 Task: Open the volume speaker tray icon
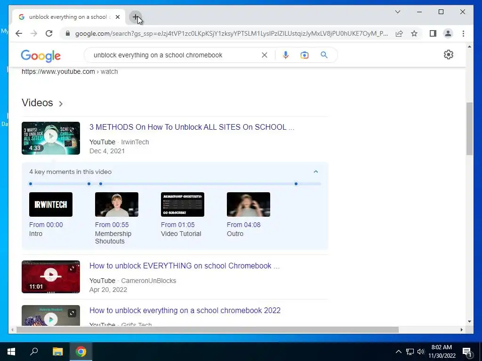tap(421, 352)
